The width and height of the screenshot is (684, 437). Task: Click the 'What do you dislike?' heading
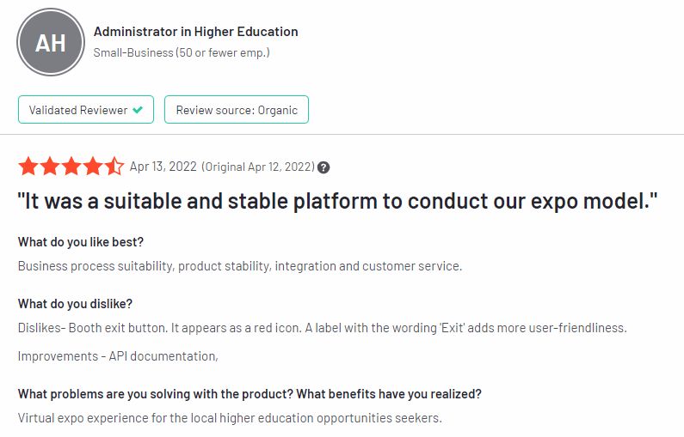[75, 304]
